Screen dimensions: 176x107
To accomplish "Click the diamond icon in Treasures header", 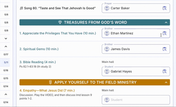I will click(x=60, y=23).
